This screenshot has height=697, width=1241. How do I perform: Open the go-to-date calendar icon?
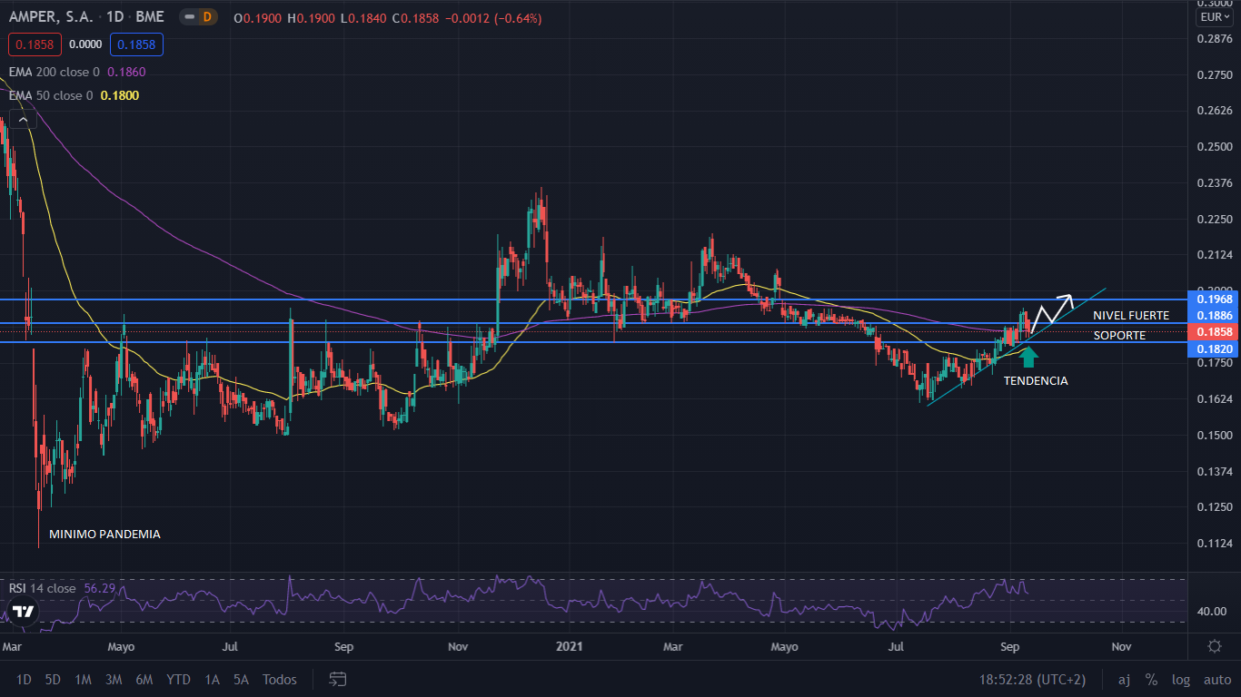(x=338, y=679)
